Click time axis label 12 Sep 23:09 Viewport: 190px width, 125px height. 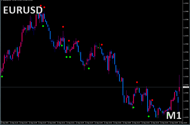[x=127, y=123]
